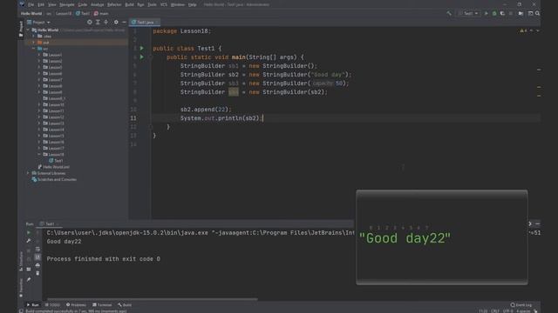Pin the Run tab with the pin icon
Image resolution: width=558 pixels, height=313 pixels.
click(29, 280)
